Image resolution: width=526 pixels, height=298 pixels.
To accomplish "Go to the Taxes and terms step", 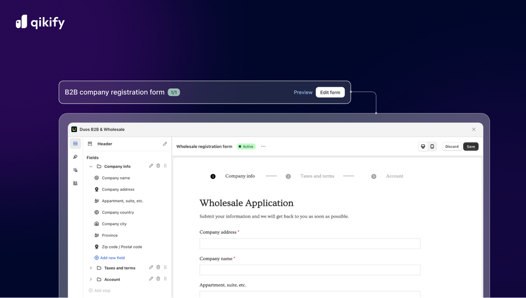I will click(x=317, y=176).
